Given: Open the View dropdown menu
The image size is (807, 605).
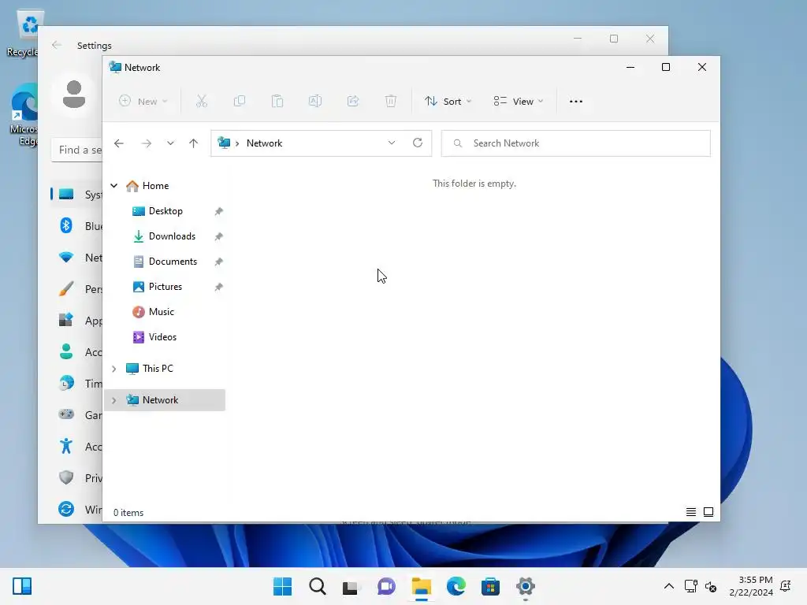Looking at the screenshot, I should click(519, 102).
